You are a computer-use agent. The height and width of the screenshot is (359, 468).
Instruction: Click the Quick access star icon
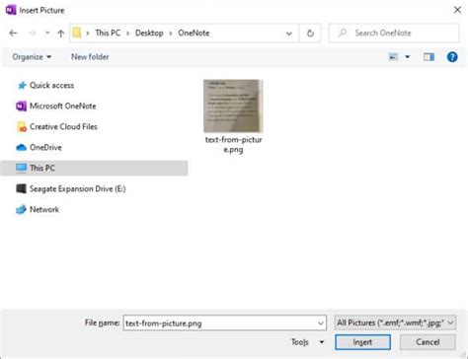(x=22, y=86)
